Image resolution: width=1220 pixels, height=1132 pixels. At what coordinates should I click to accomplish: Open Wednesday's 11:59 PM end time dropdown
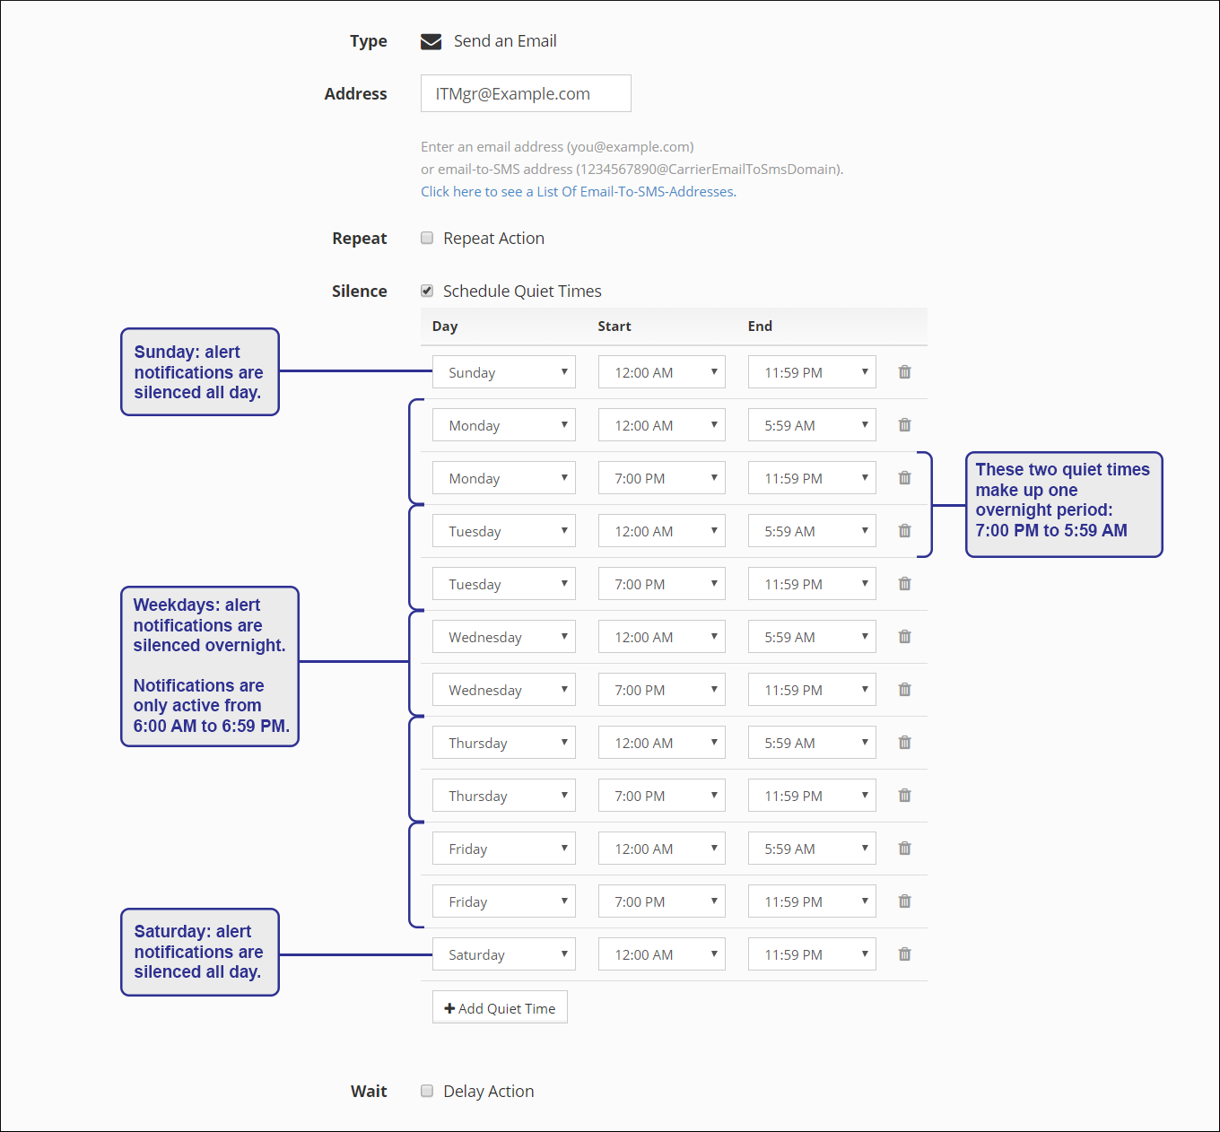(x=811, y=690)
